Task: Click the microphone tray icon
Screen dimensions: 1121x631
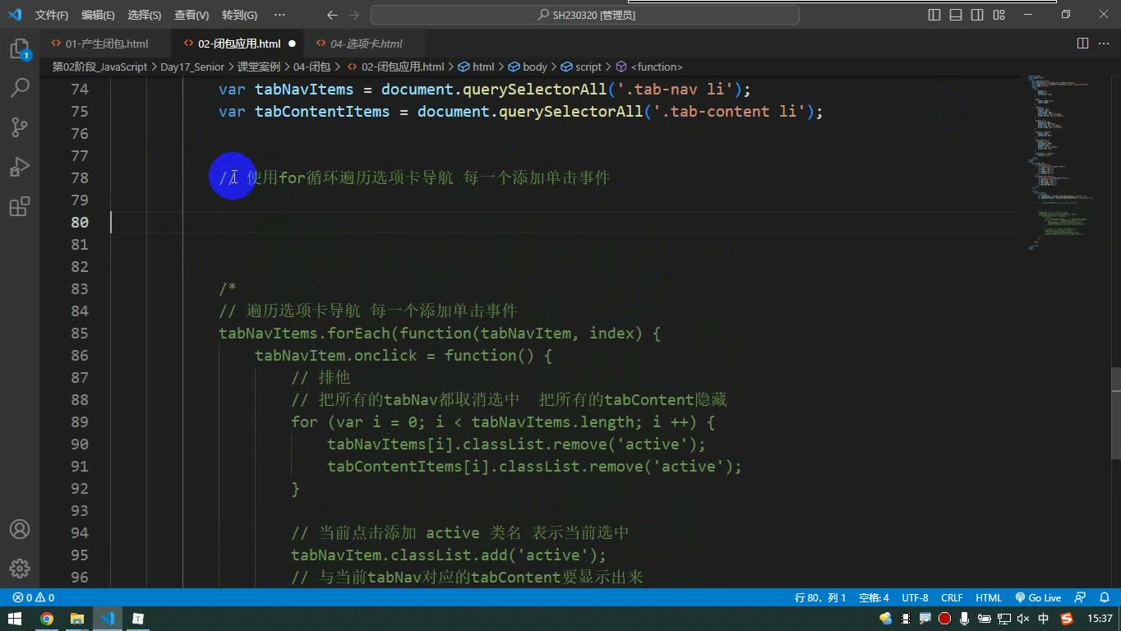Action: pyautogui.click(x=964, y=619)
